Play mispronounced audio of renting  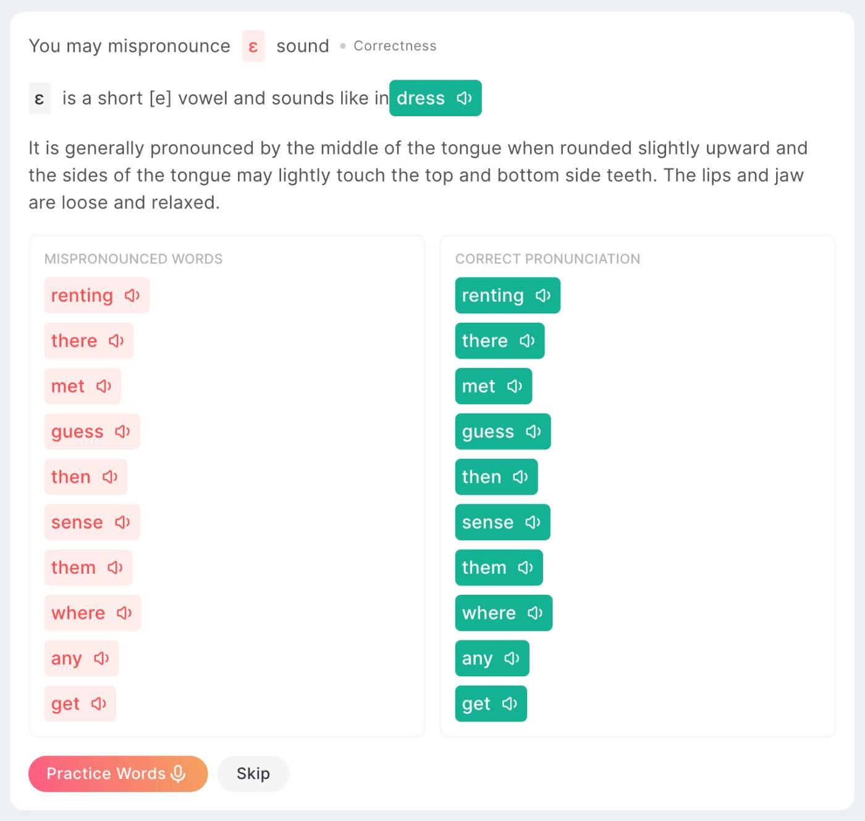click(132, 296)
